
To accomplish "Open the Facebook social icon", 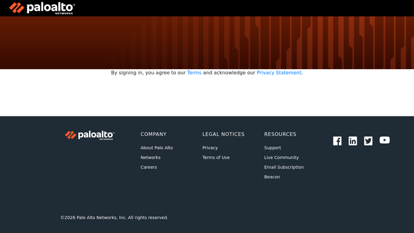I will point(337,141).
